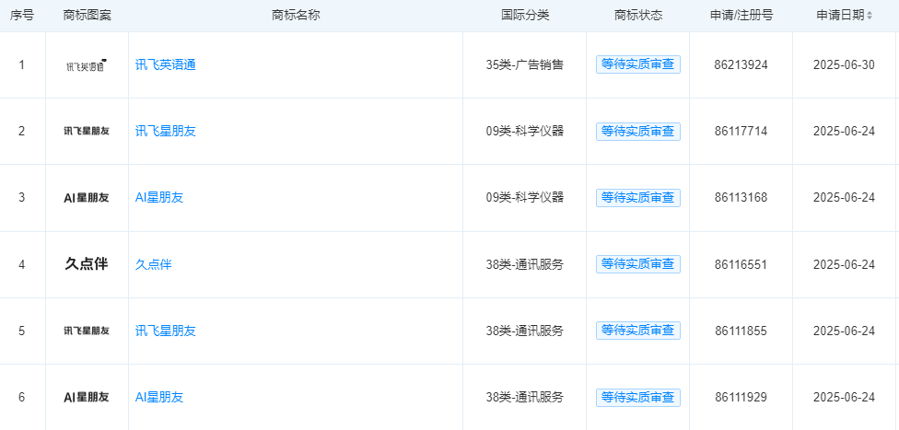899x430 pixels.
Task: Open the AI星朋友 logo in row 6
Action: pos(87,397)
